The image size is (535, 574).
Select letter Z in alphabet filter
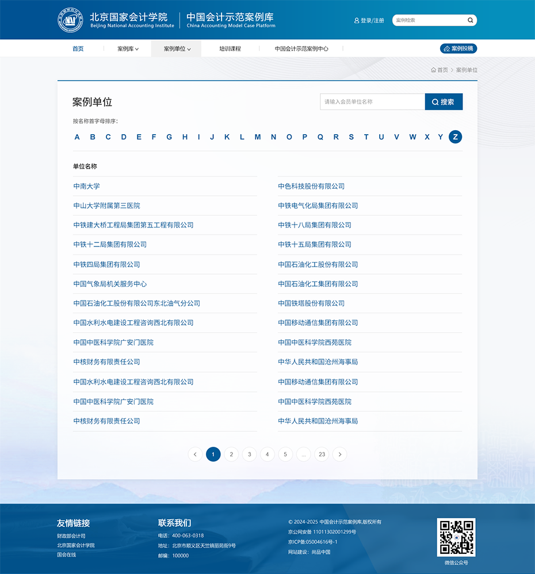pos(455,137)
